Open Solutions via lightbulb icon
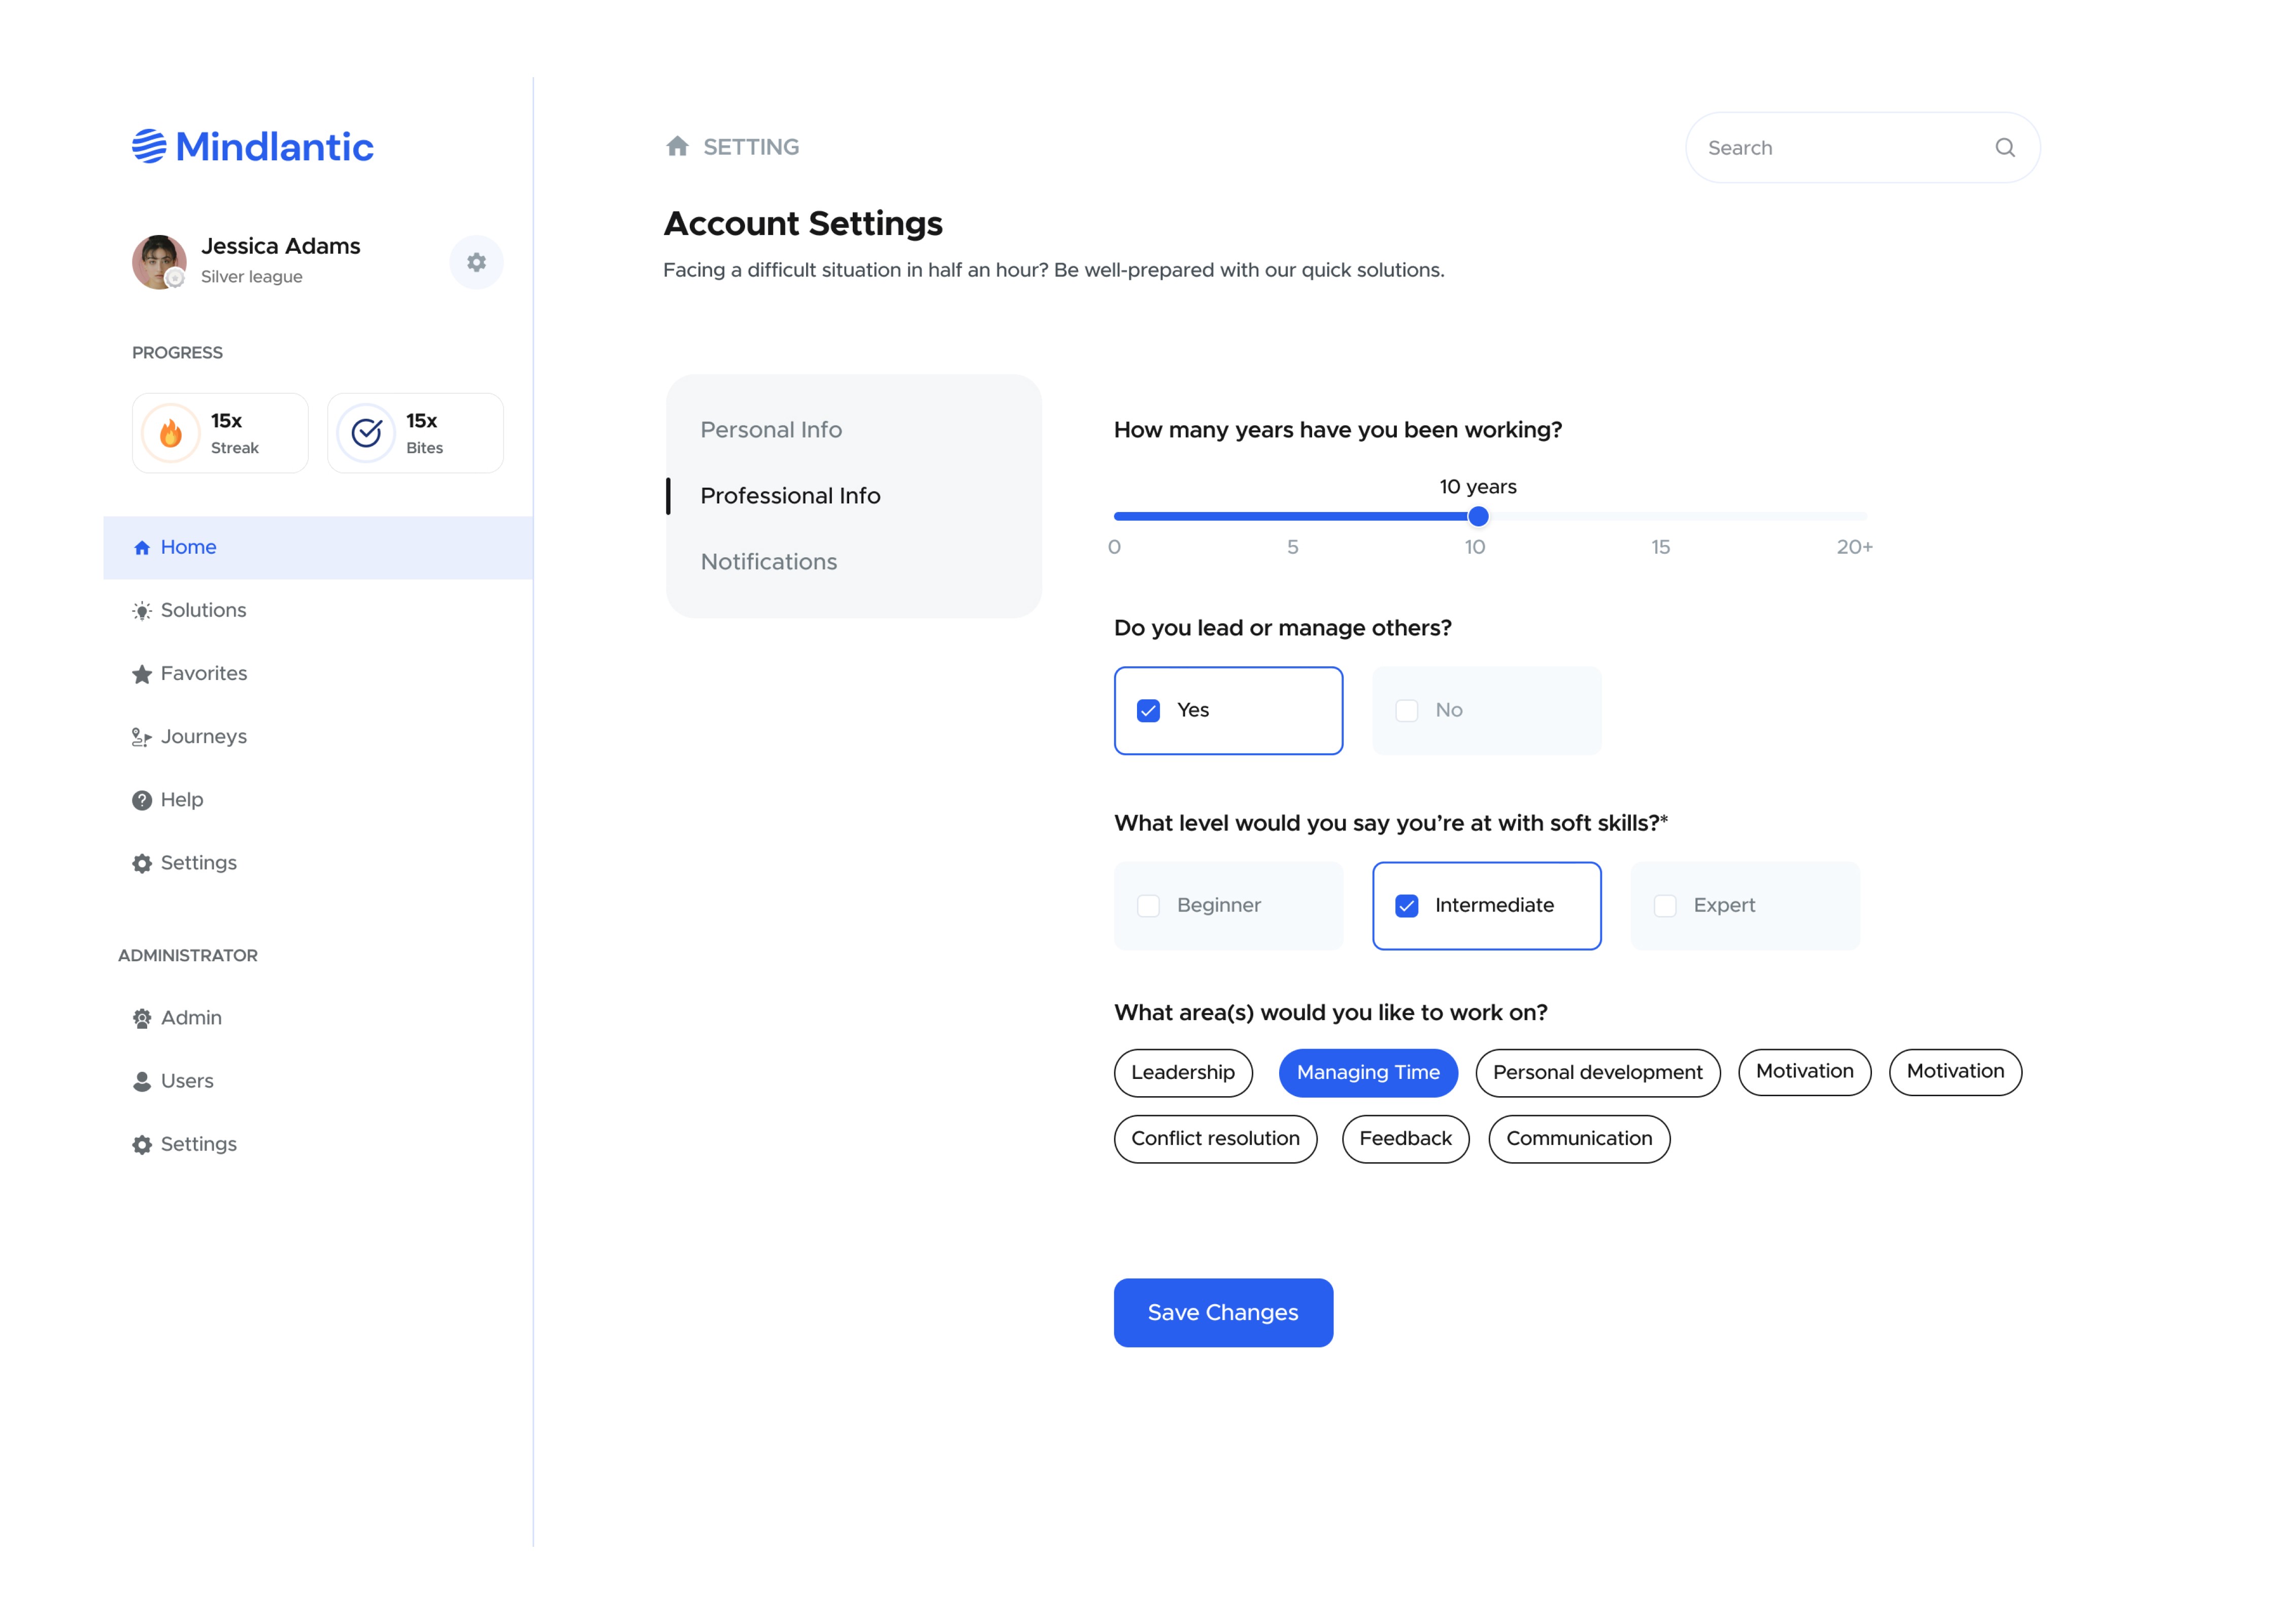Screen dimensions: 2274x1624 tap(142, 611)
